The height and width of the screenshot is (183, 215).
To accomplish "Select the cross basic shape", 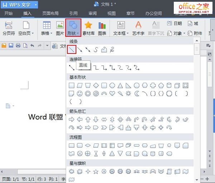I will click(x=153, y=86).
